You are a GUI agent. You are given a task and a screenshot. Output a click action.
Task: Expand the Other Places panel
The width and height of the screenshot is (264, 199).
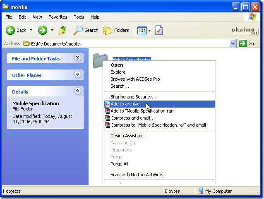pyautogui.click(x=77, y=75)
